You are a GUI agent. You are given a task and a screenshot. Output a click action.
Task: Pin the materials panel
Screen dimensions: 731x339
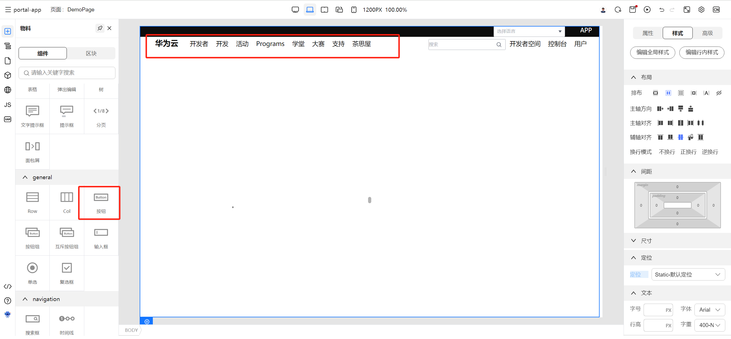pyautogui.click(x=100, y=28)
